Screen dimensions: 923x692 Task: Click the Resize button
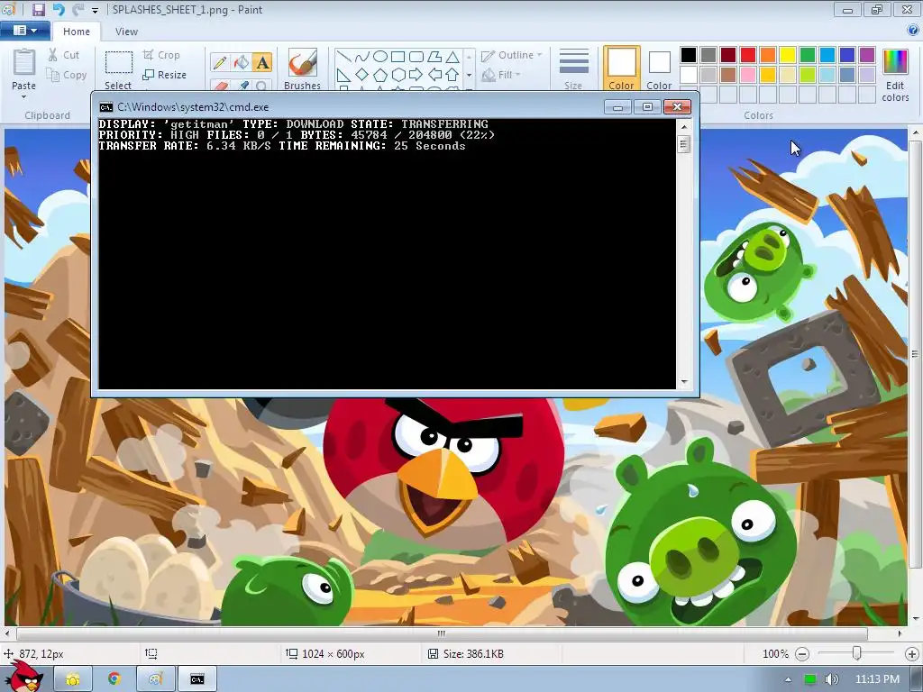[x=165, y=75]
